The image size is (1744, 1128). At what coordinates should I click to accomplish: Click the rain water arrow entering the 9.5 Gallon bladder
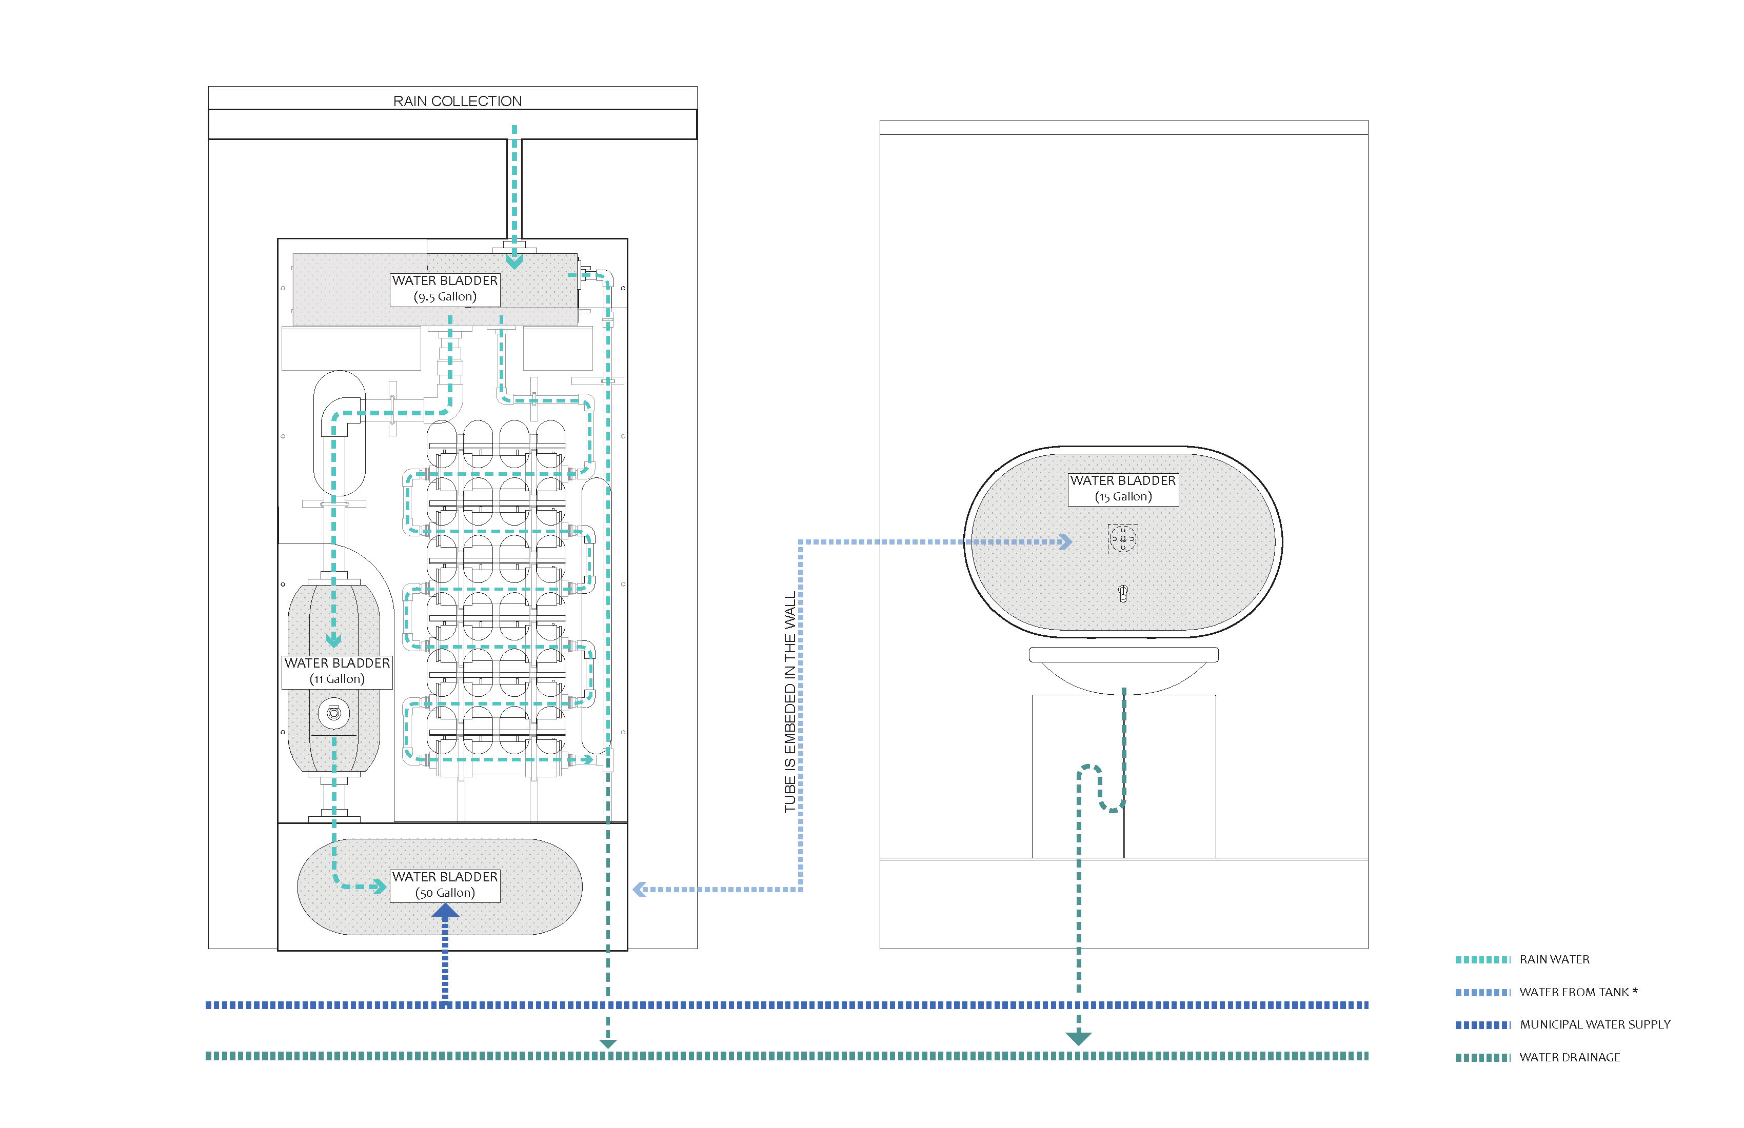514,261
